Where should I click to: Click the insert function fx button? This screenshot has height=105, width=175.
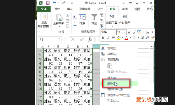click(x=90, y=39)
